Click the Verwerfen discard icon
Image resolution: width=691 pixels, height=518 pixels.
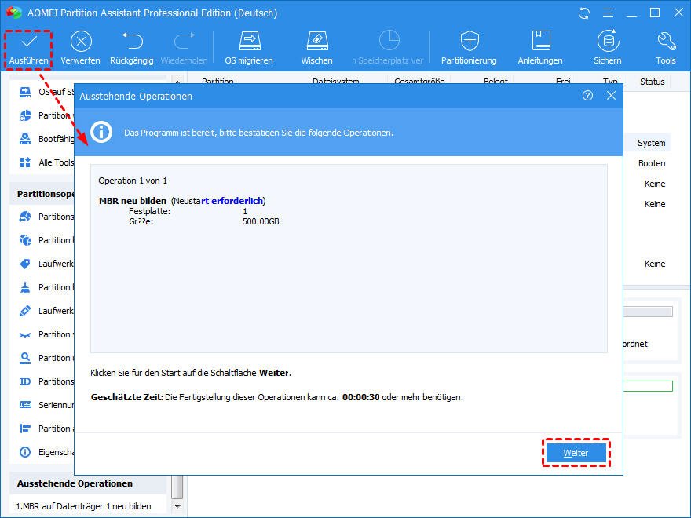(81, 42)
